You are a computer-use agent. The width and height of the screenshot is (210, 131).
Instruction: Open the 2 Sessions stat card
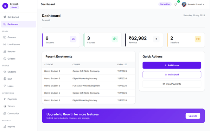186,40
